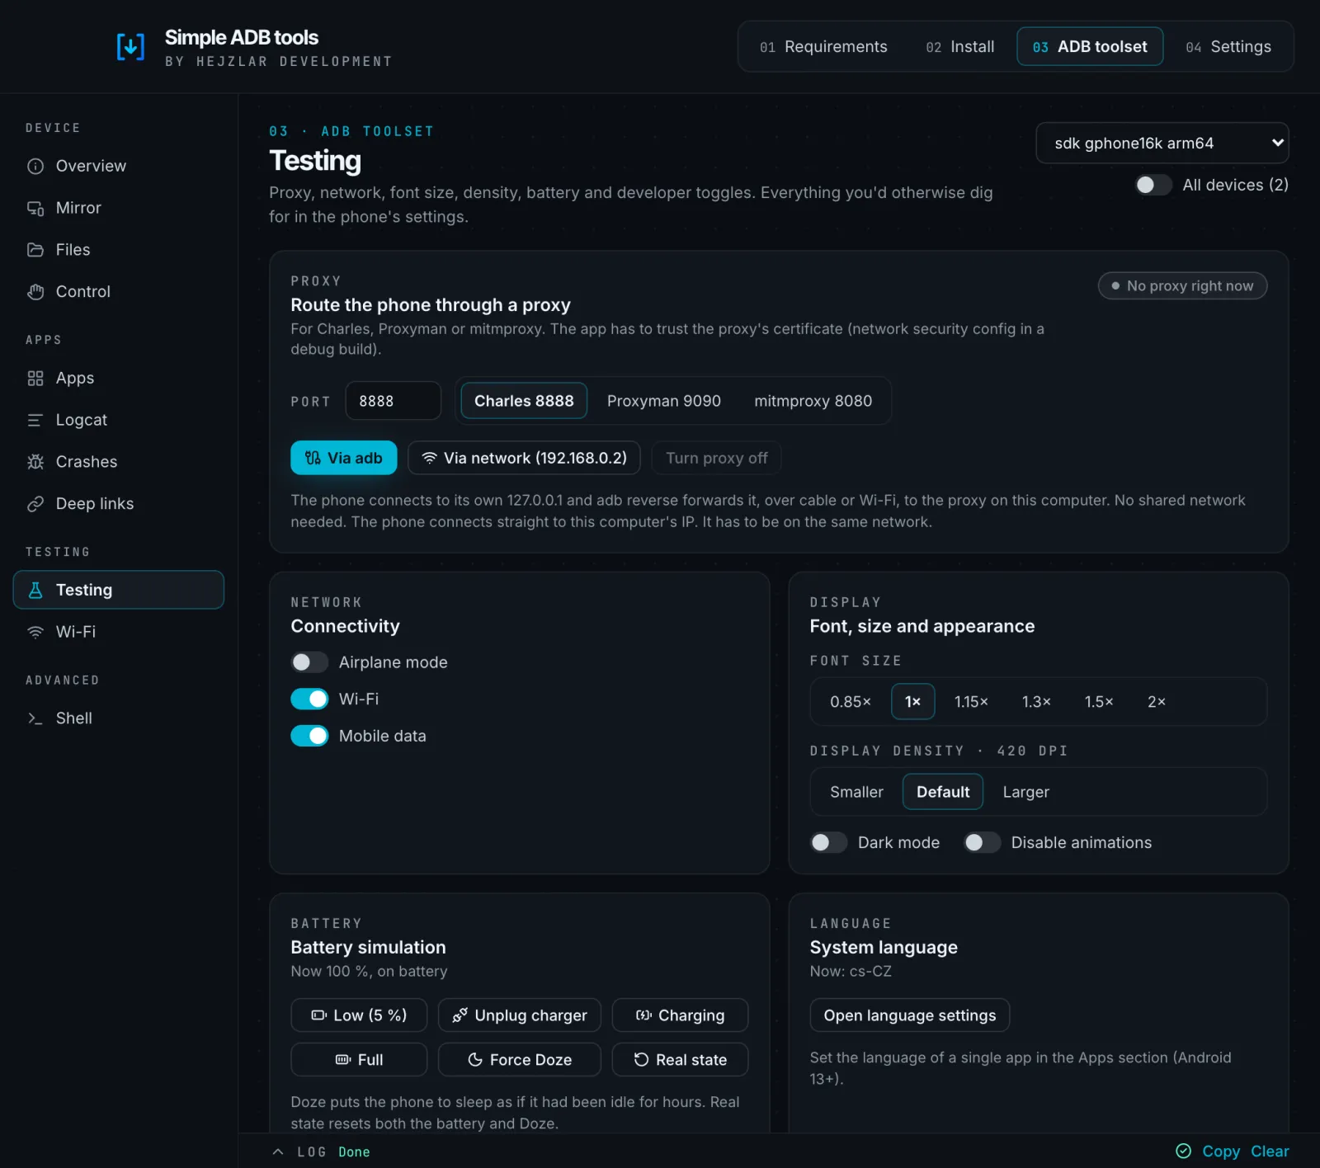Choose Via network (192.168.0.2) button
Viewport: 1320px width, 1168px height.
coord(524,458)
